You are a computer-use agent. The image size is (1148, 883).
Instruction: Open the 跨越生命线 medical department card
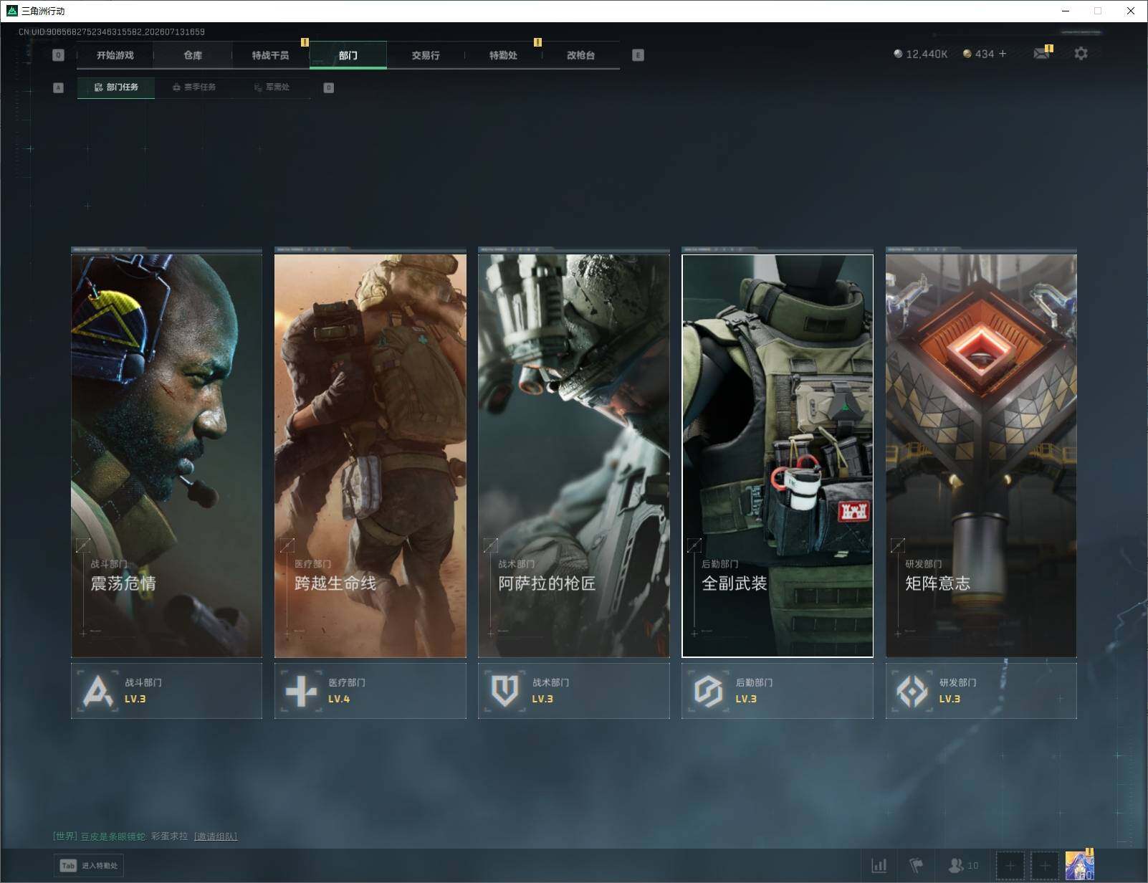370,455
